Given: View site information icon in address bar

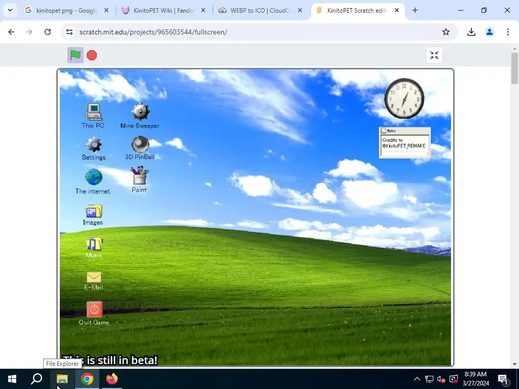Looking at the screenshot, I should coord(69,32).
